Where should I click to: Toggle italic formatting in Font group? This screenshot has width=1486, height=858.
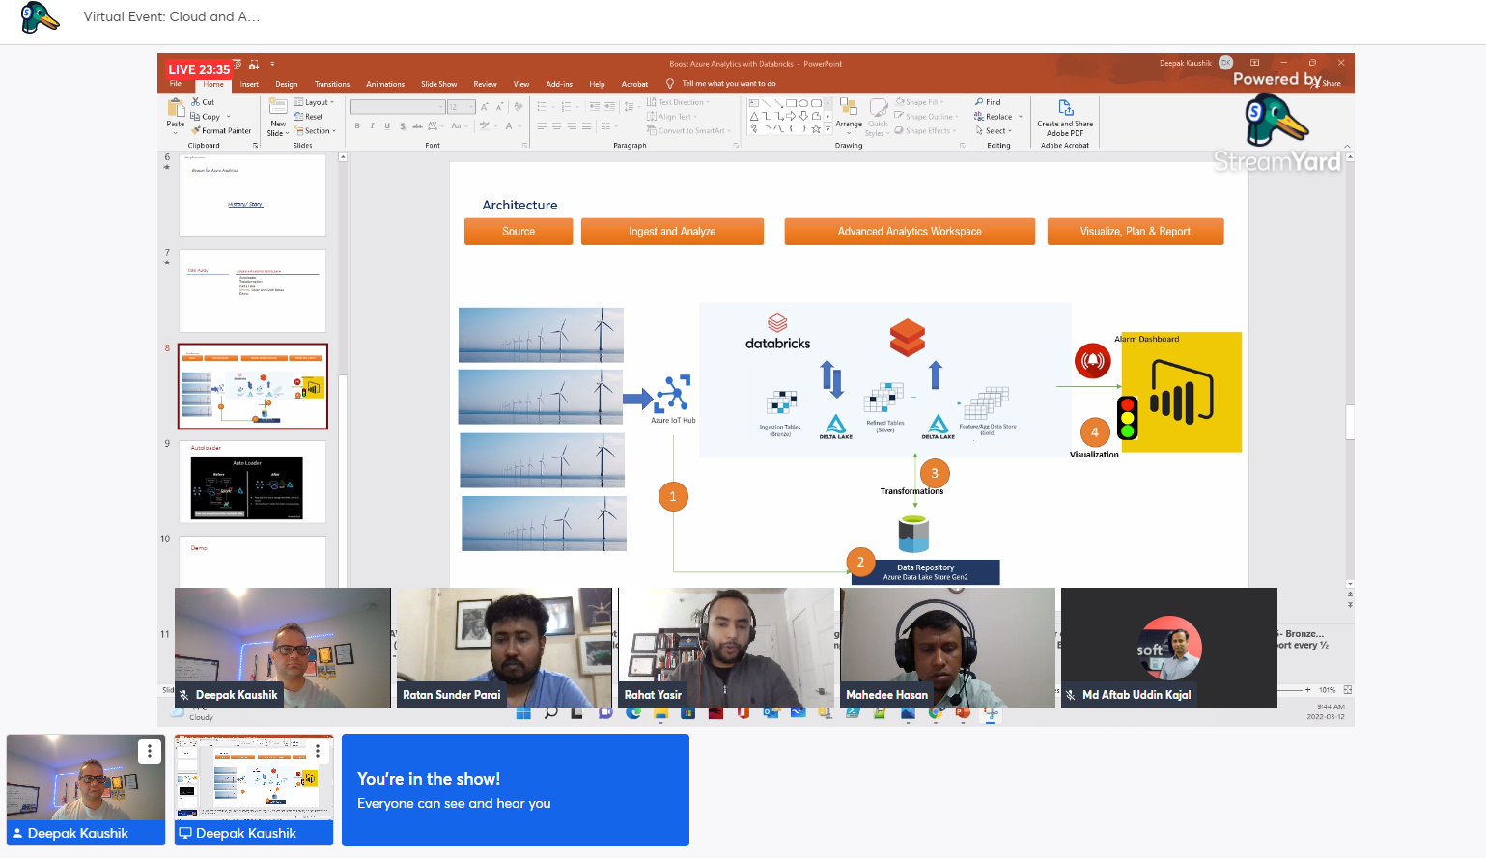coord(373,125)
